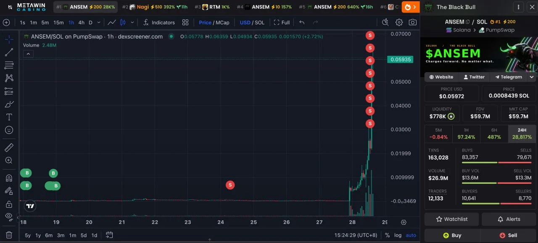Toggle hide all drawings eye icon

tap(9, 217)
